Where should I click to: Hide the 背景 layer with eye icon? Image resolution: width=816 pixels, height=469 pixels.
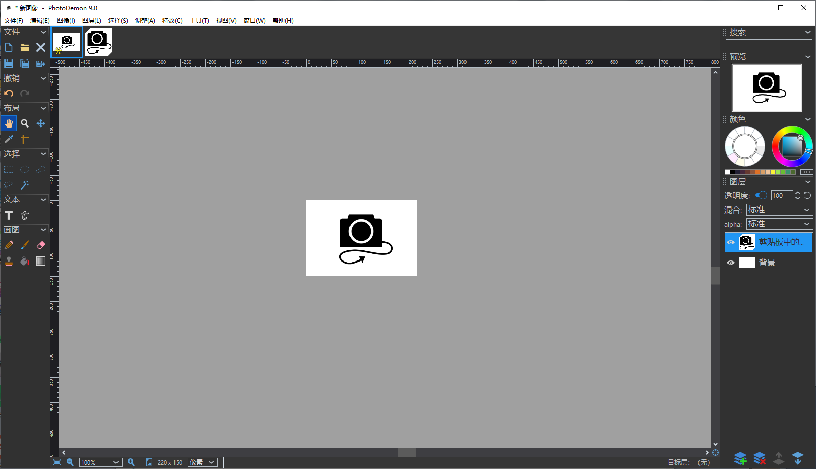pyautogui.click(x=731, y=263)
